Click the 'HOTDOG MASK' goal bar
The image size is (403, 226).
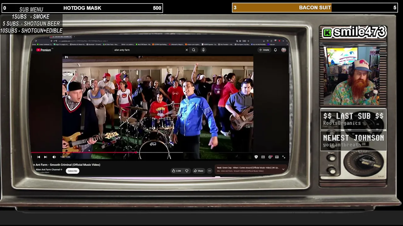(x=82, y=8)
